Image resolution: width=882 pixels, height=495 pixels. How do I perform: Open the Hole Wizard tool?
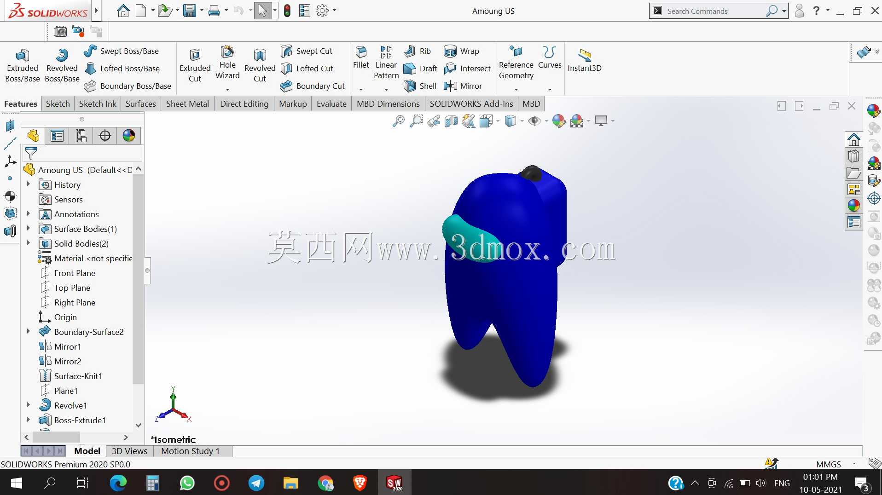click(227, 63)
